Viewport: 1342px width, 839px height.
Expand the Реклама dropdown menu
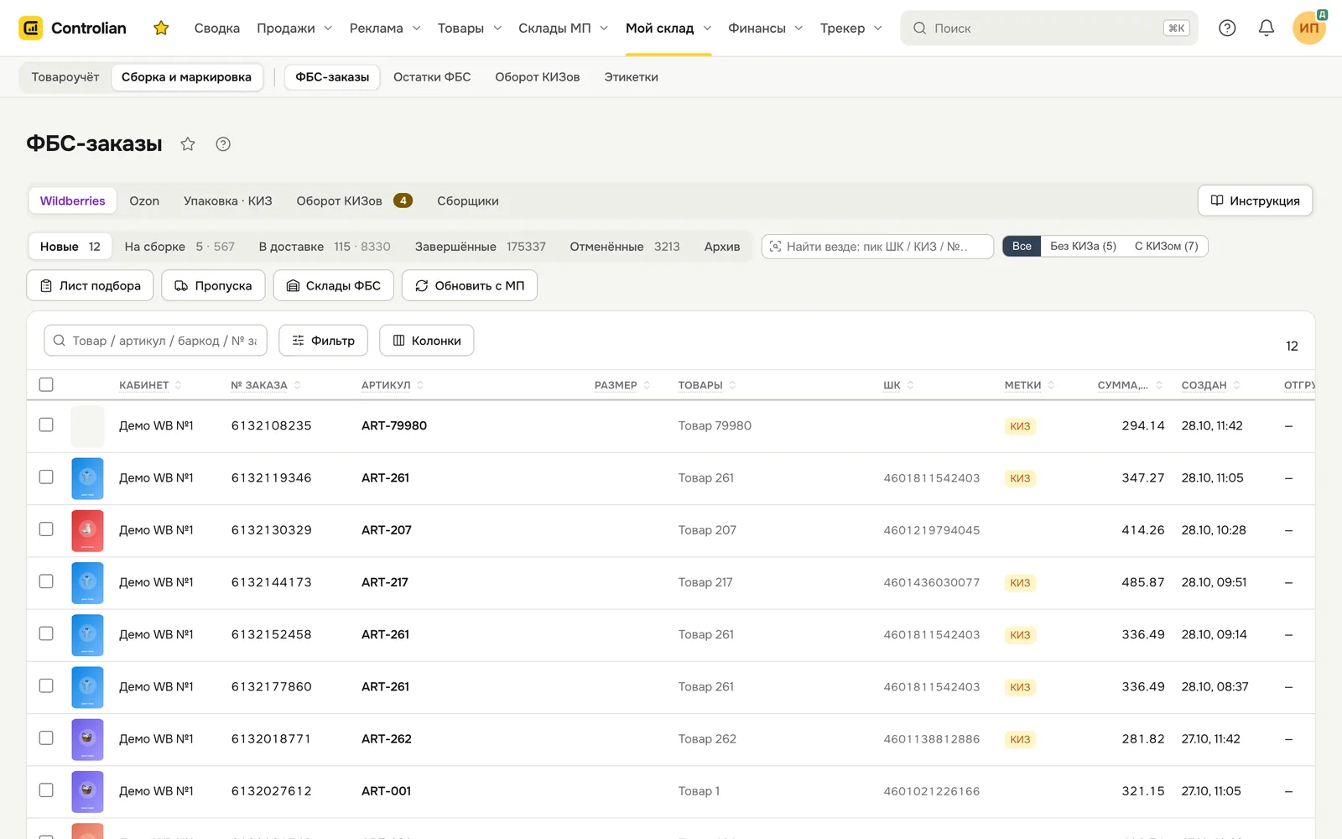[385, 28]
